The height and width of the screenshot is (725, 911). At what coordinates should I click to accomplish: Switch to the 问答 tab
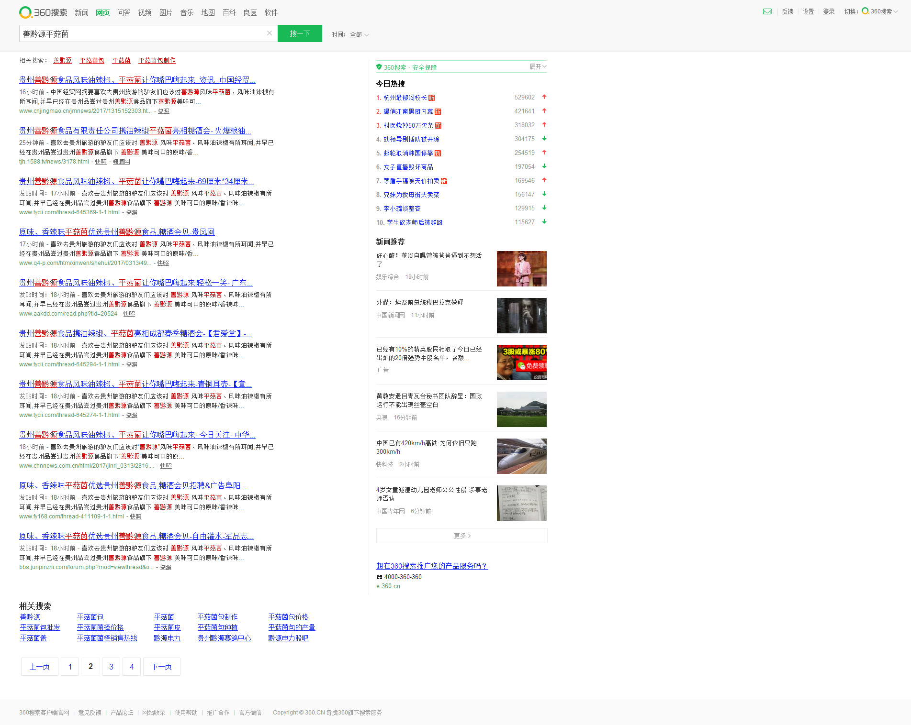(x=124, y=12)
